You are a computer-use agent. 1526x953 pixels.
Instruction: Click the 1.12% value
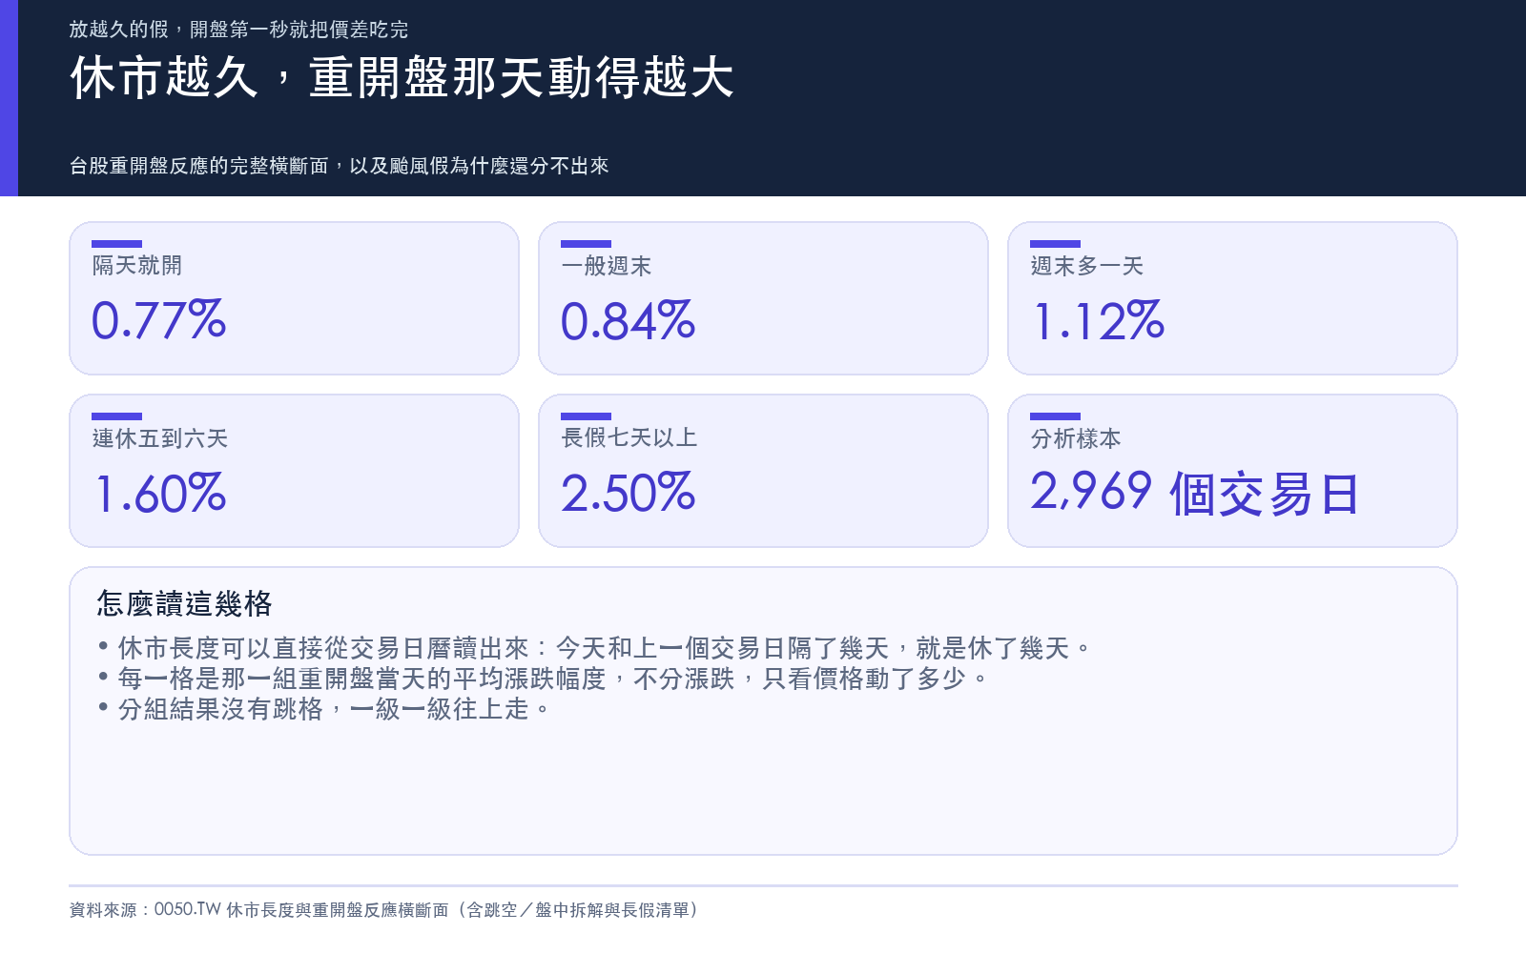pyautogui.click(x=1099, y=320)
